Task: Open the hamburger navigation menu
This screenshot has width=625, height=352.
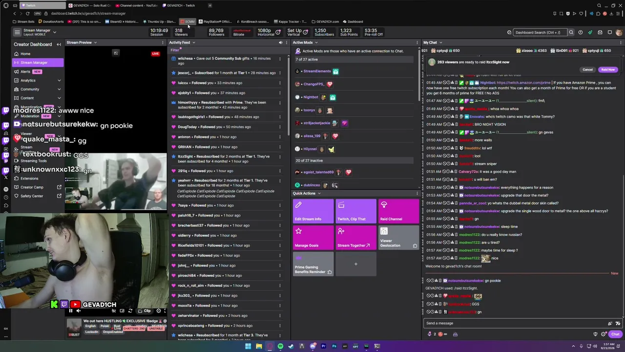Action: tap(17, 32)
